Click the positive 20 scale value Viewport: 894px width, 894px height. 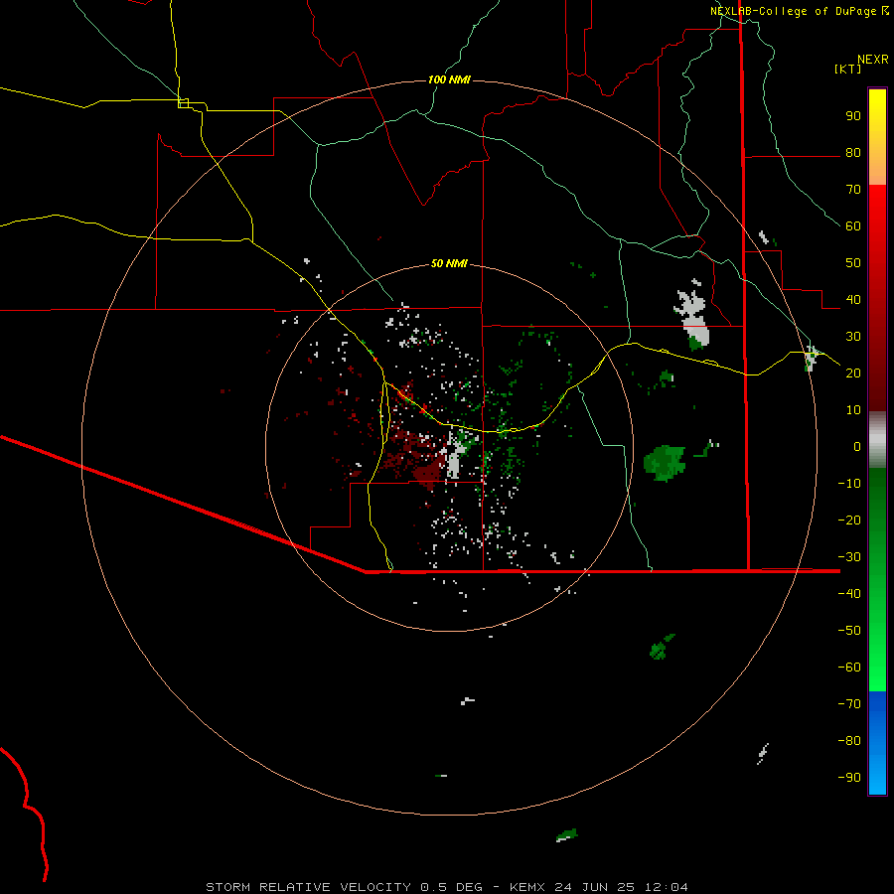(x=853, y=372)
